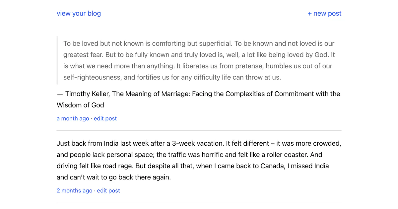Click the word 'self-righteousness' in the quote
Image resolution: width=398 pixels, height=209 pixels.
click(x=92, y=77)
